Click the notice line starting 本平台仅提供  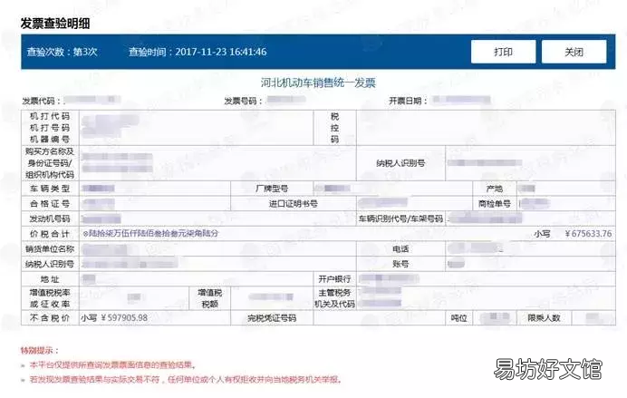pos(113,364)
